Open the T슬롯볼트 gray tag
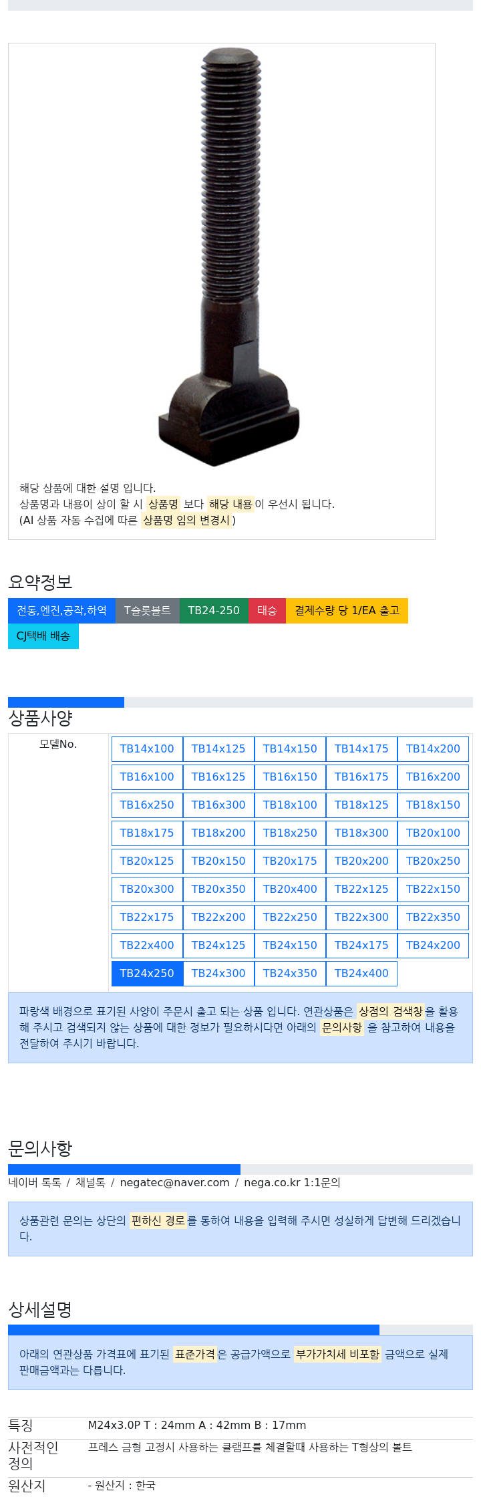 pyautogui.click(x=147, y=611)
